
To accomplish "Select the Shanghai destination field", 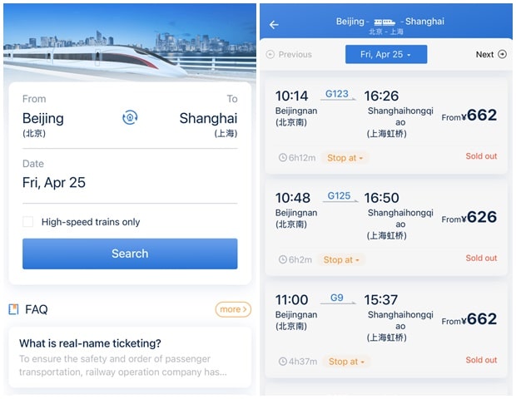I will [x=208, y=124].
